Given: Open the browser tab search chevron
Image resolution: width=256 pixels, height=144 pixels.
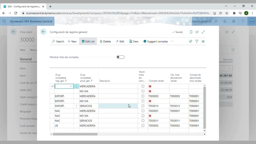Looking at the screenshot, I should click(226, 6).
